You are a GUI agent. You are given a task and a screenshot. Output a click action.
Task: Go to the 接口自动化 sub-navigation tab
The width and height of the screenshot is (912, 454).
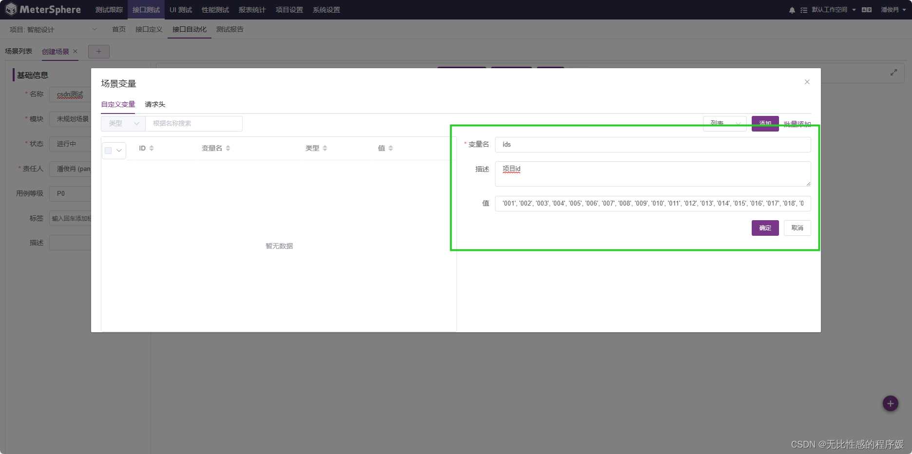point(190,29)
